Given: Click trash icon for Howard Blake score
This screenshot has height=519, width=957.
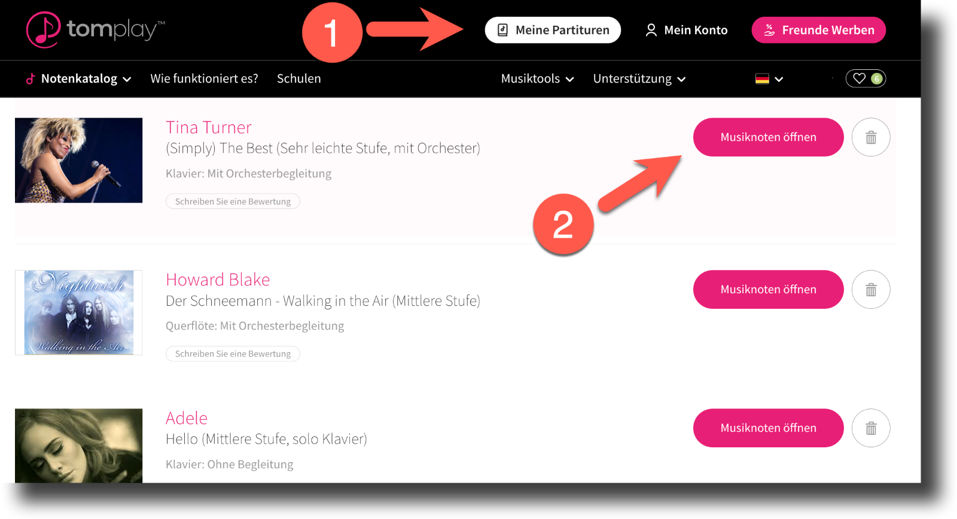Looking at the screenshot, I should pyautogui.click(x=871, y=290).
